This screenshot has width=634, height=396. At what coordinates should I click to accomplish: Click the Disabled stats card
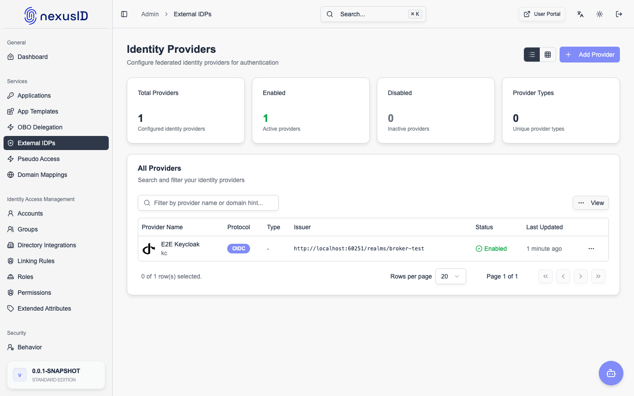(x=436, y=110)
